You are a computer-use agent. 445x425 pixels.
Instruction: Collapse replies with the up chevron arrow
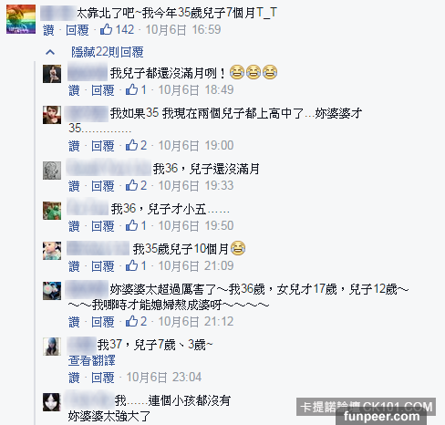tap(50, 52)
